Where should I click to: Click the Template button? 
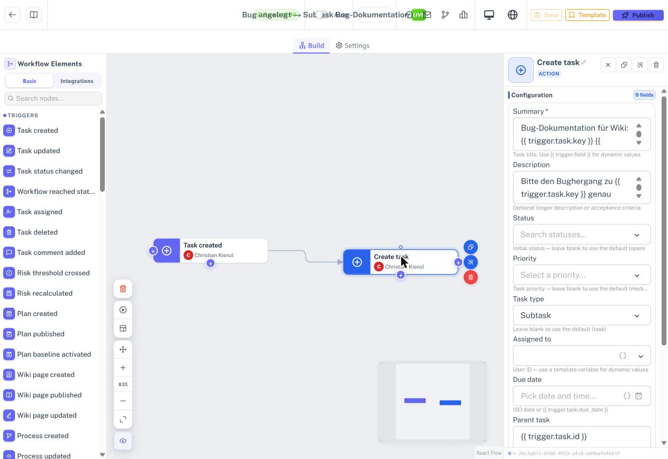pyautogui.click(x=587, y=15)
